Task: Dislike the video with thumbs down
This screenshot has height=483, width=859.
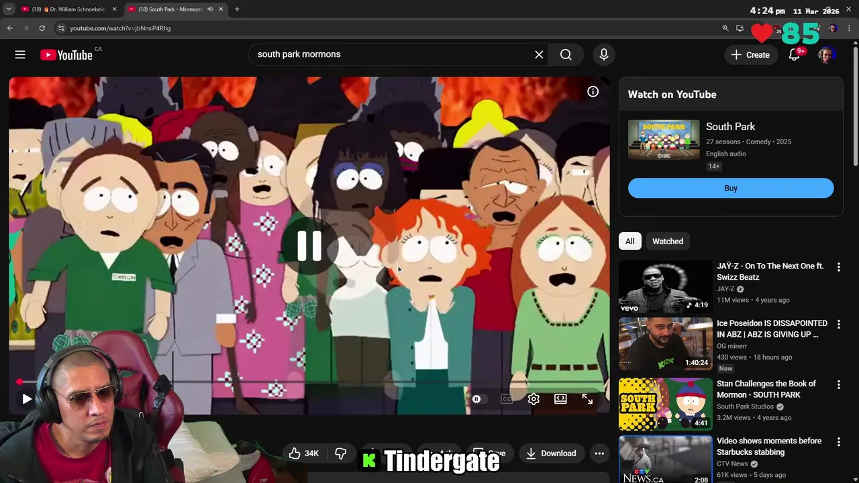Action: (x=341, y=453)
